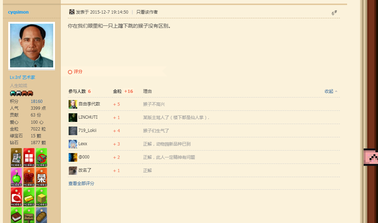This screenshot has width=378, height=223.
Task: Click the 18160 points value link
Action: [37, 101]
